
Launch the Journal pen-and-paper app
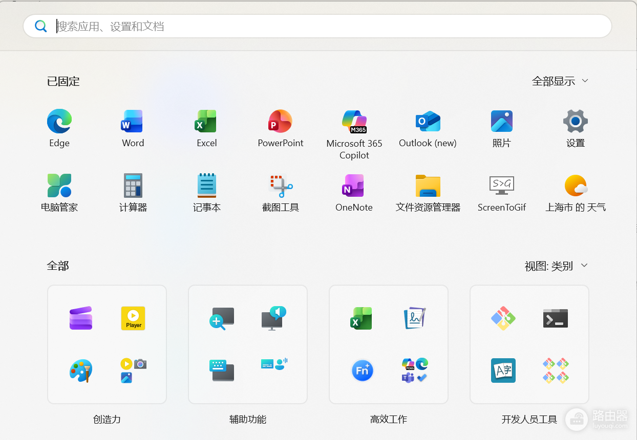point(415,318)
